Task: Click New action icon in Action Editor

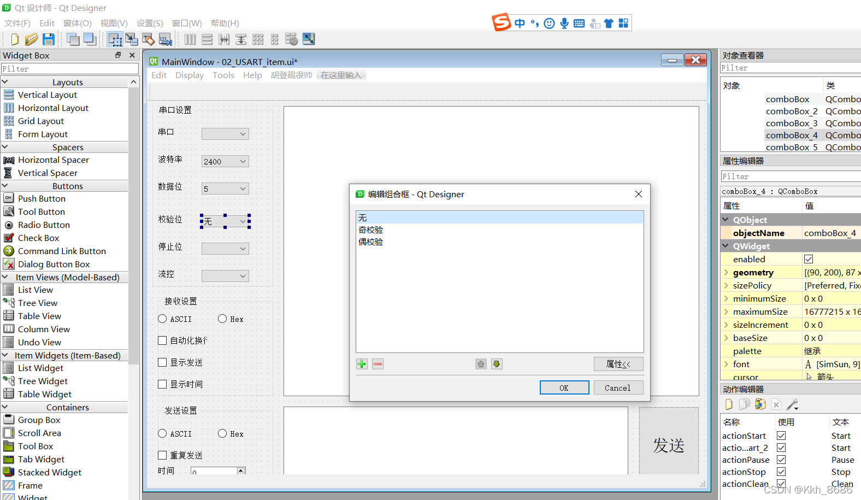Action: [x=729, y=404]
